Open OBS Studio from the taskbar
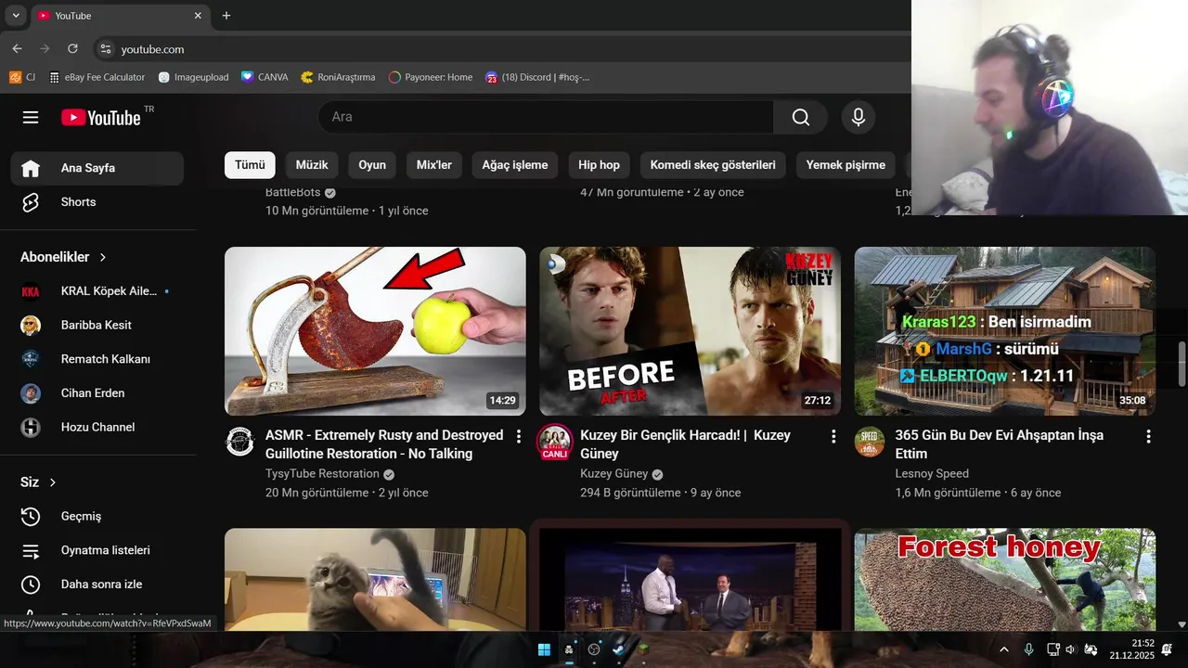 point(594,649)
